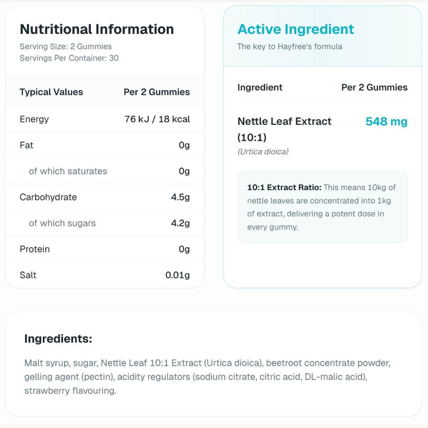Click the 10:1 Extract Ratio info box
This screenshot has height=428, width=428.
coord(323,207)
